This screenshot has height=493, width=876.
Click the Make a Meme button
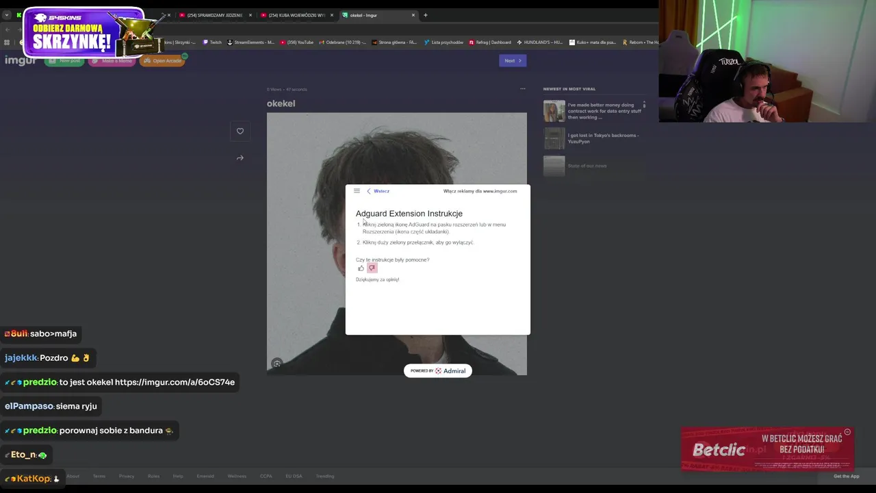pos(112,60)
